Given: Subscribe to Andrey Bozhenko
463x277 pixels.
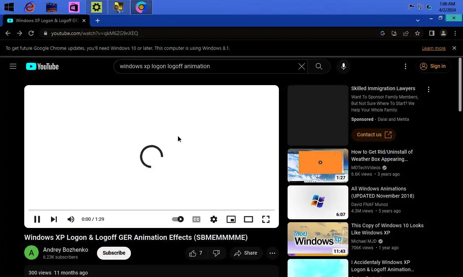Looking at the screenshot, I should 114,253.
